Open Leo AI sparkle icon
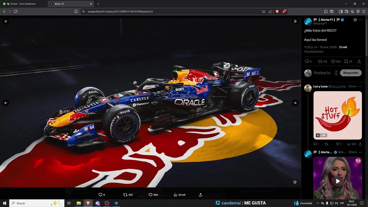The image size is (368, 207). click(352, 11)
